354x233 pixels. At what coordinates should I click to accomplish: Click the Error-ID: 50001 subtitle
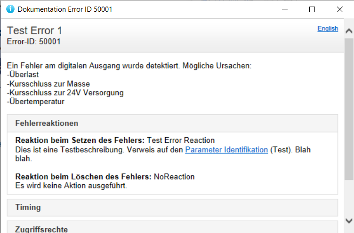tap(34, 41)
